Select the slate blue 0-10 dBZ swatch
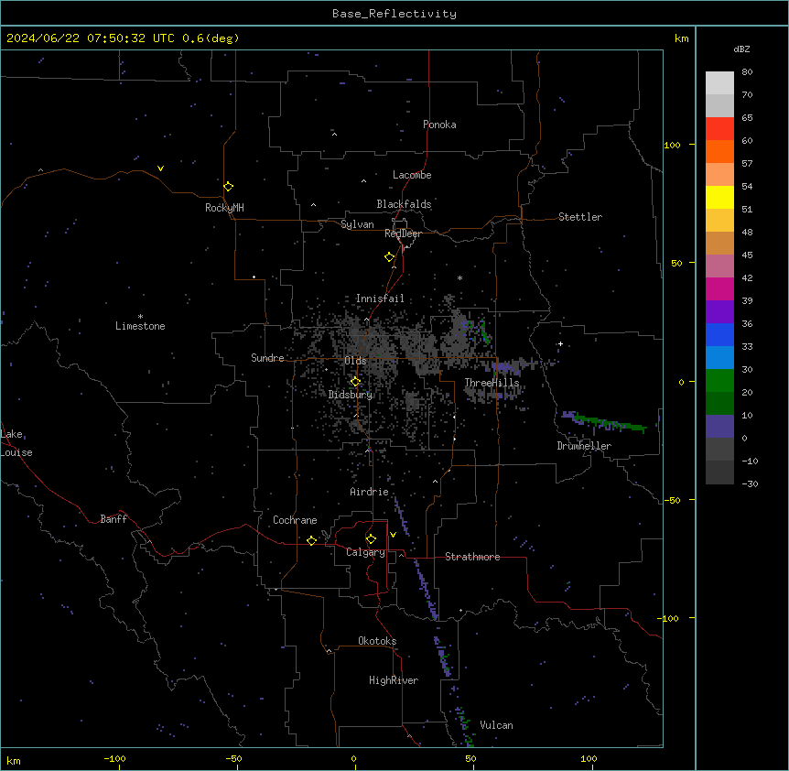 719,427
